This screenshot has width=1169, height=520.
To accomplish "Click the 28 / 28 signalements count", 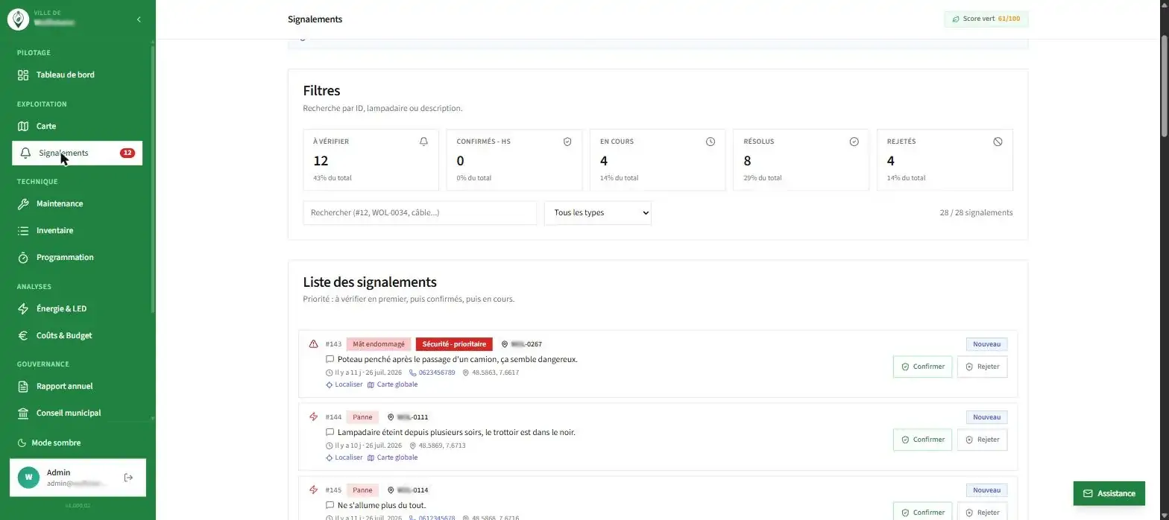I will coord(976,212).
